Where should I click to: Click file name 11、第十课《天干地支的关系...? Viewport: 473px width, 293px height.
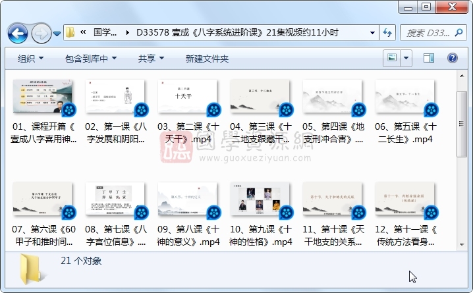[x=333, y=236]
